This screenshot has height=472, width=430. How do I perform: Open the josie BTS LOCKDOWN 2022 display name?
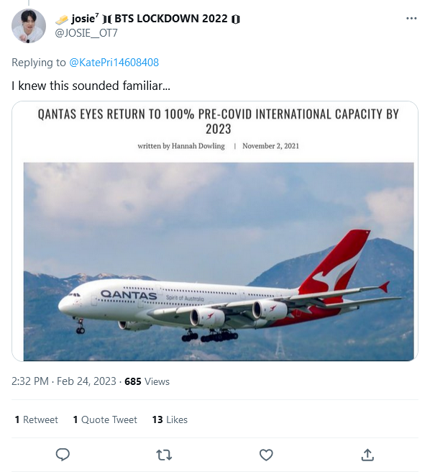tap(147, 19)
